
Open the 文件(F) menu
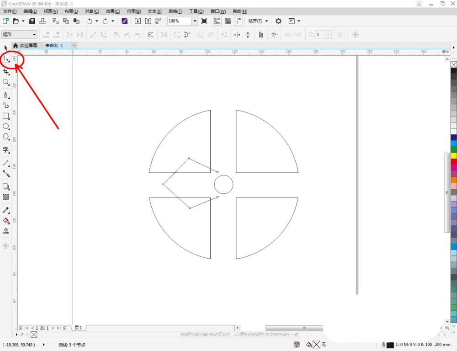point(10,11)
